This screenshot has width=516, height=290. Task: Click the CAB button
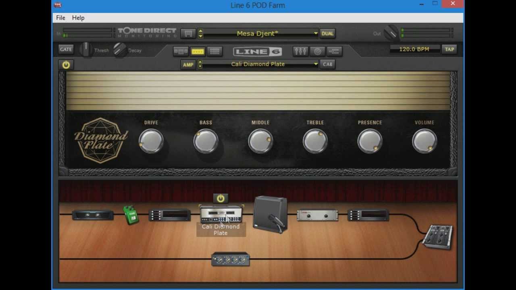(327, 64)
